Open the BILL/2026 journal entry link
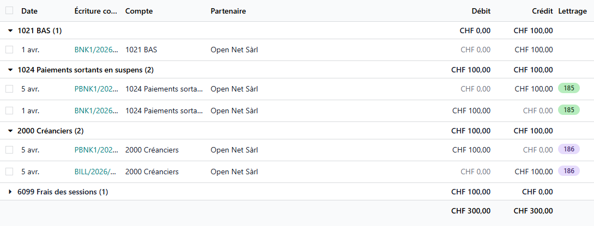Screen dimensions: 594x226 tap(95, 172)
